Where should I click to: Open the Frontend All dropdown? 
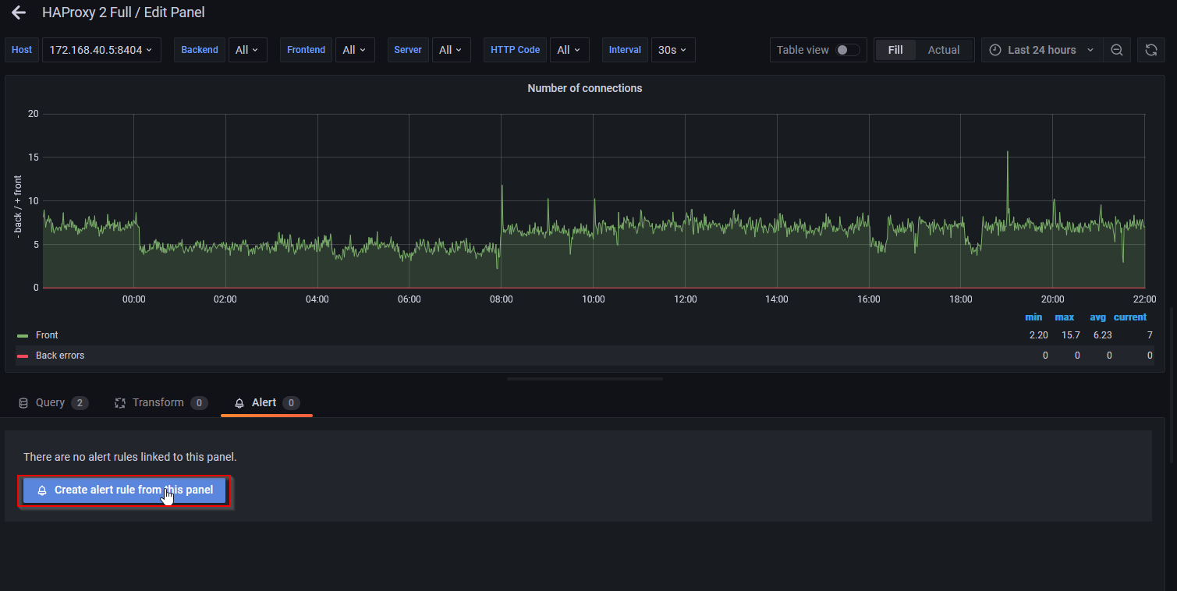pyautogui.click(x=355, y=50)
